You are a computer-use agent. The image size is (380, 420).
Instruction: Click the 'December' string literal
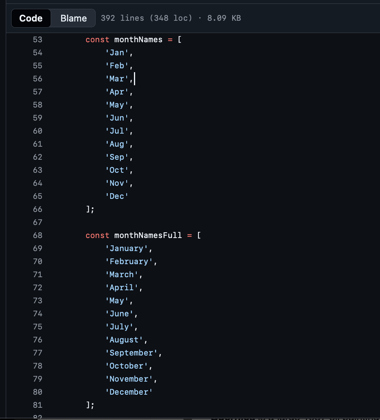coord(129,392)
